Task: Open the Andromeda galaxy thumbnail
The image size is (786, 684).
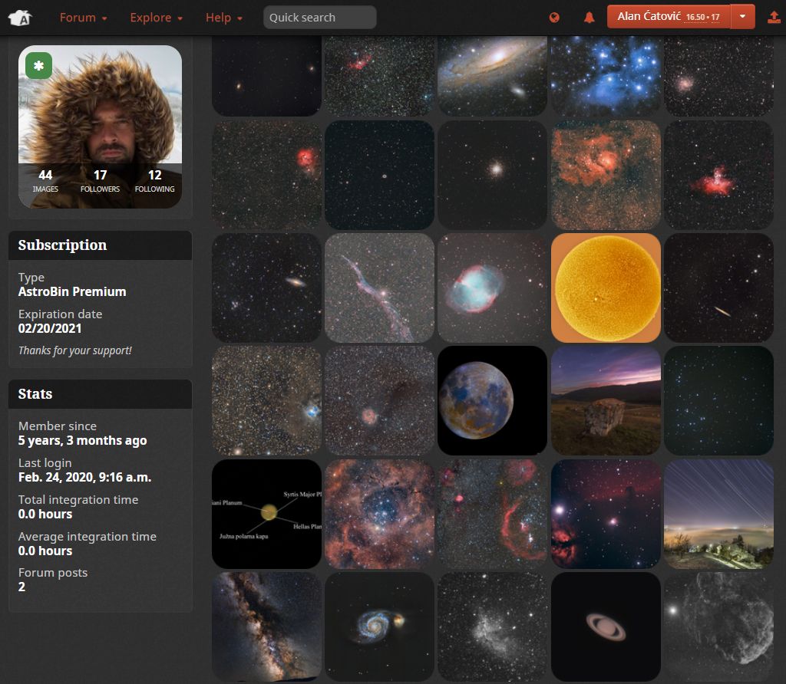Action: click(x=492, y=76)
